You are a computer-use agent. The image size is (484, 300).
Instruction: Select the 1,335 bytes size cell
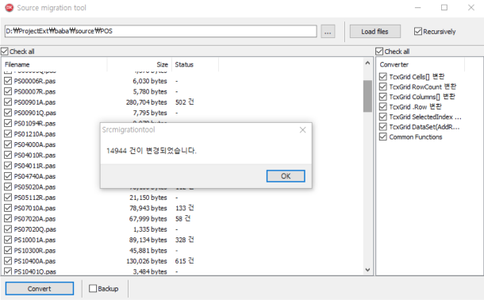click(150, 229)
